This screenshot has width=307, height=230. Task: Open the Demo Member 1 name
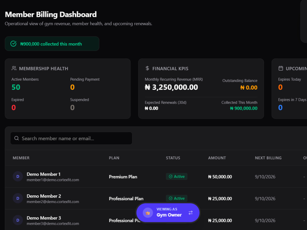point(44,174)
